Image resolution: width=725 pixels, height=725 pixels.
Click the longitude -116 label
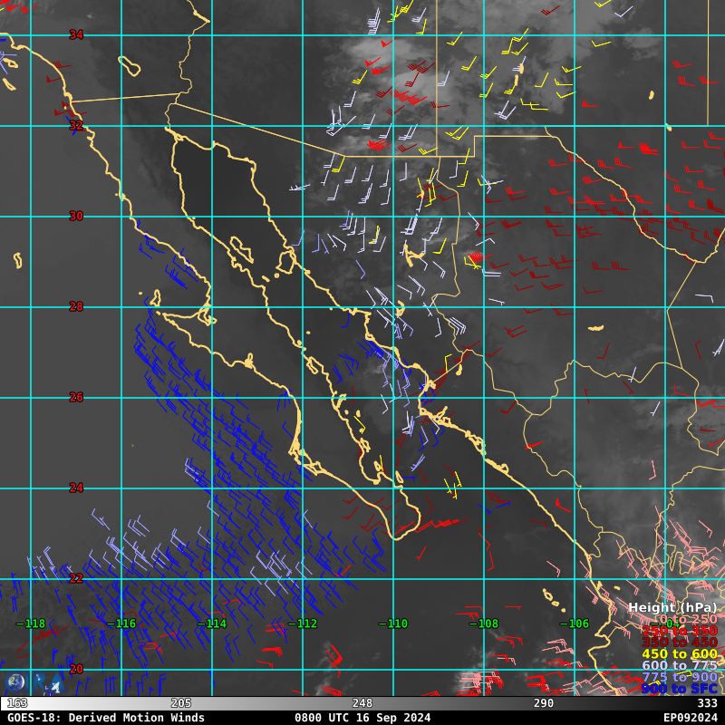click(x=121, y=623)
